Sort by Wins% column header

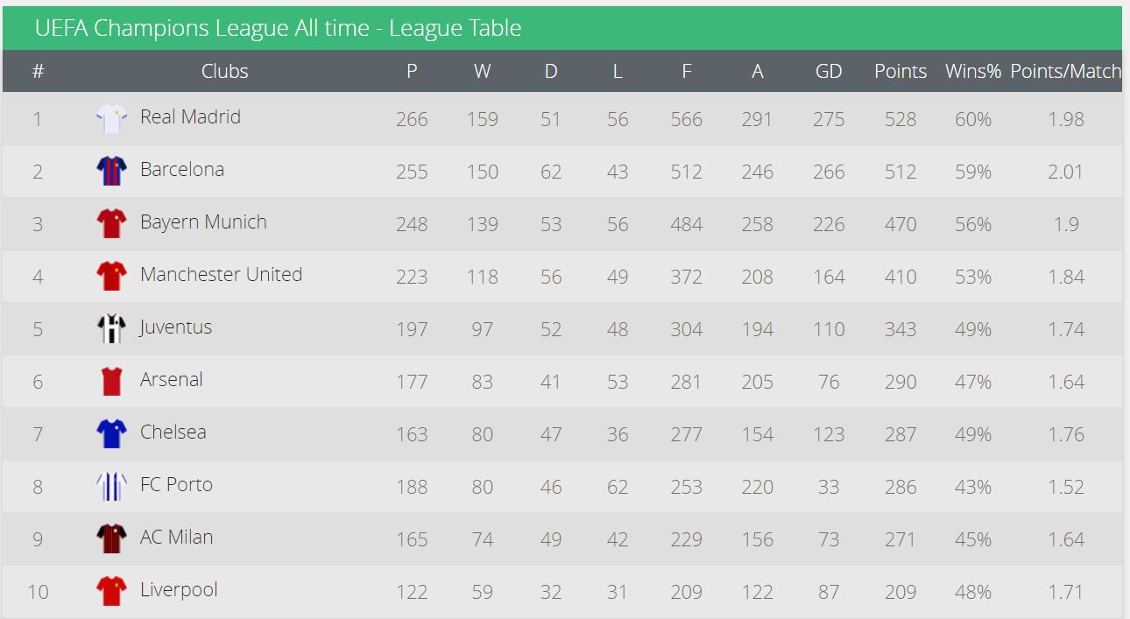click(x=972, y=72)
